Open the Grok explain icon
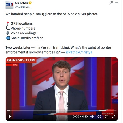This screenshot has width=123, height=123. pyautogui.click(x=111, y=3)
